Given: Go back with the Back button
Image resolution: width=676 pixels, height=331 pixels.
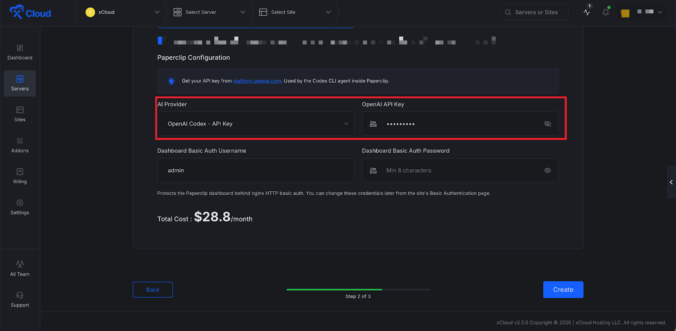Looking at the screenshot, I should click(153, 290).
